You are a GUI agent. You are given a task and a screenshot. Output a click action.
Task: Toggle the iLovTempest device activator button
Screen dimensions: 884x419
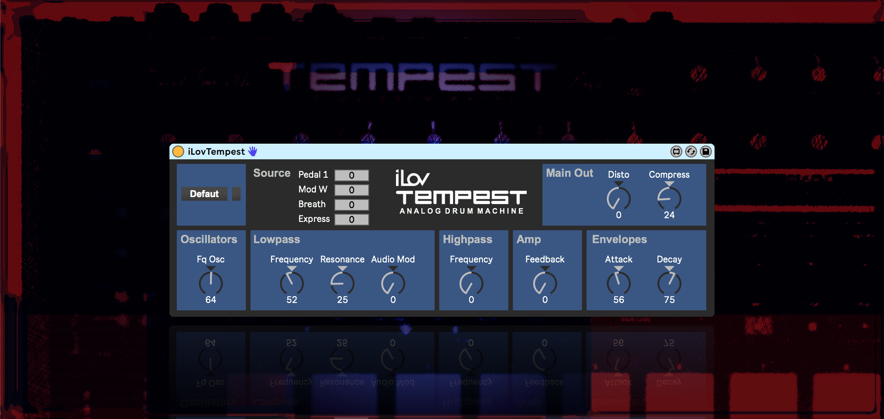coord(178,151)
